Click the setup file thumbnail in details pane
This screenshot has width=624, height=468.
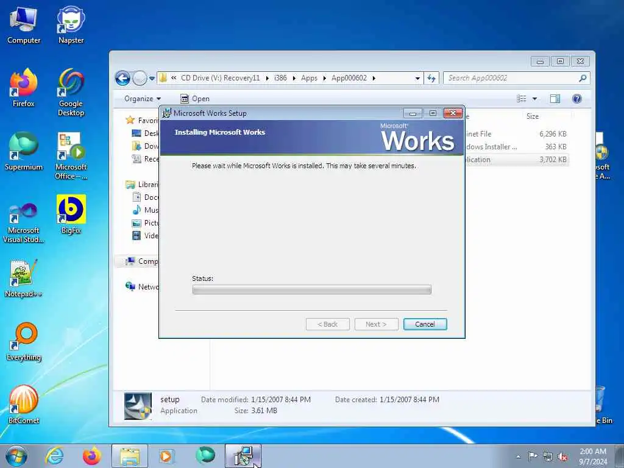138,406
